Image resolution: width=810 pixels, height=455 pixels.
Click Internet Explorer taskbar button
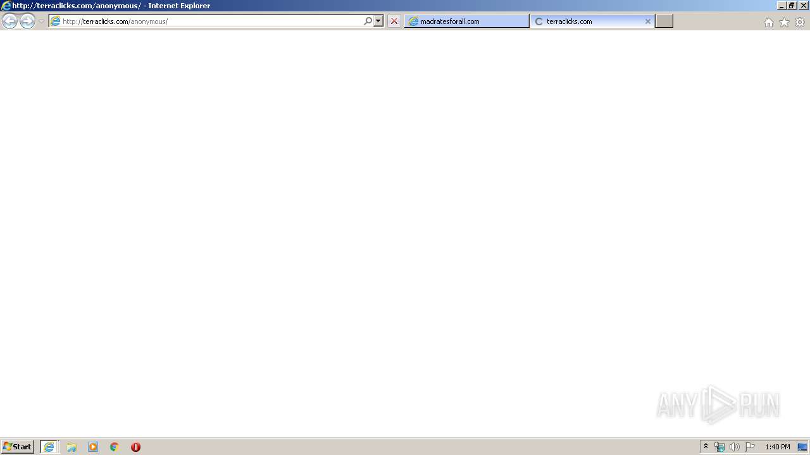pos(49,447)
